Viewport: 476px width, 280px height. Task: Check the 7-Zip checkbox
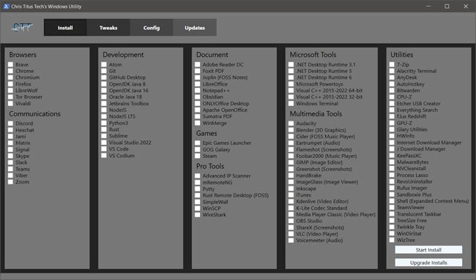coord(392,64)
